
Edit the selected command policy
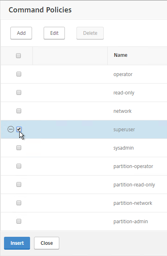point(54,33)
